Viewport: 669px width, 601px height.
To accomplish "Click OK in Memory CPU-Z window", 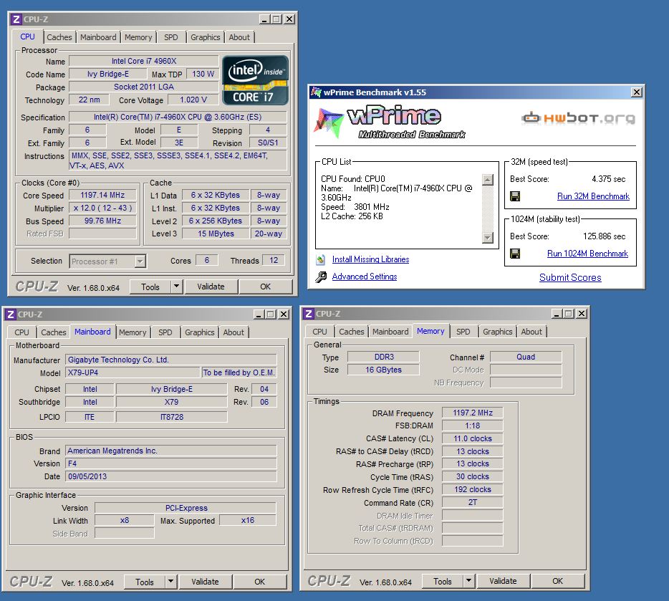I will (557, 580).
